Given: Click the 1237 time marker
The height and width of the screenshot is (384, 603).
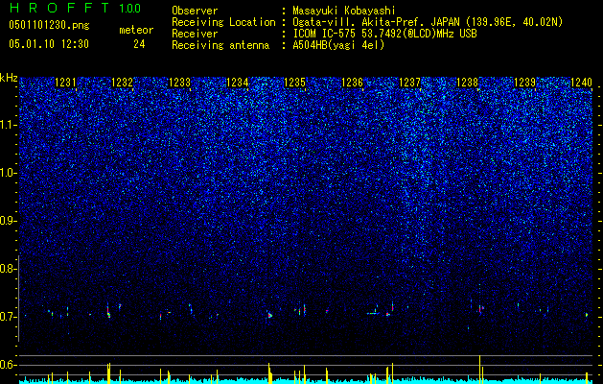Looking at the screenshot, I should (x=410, y=83).
